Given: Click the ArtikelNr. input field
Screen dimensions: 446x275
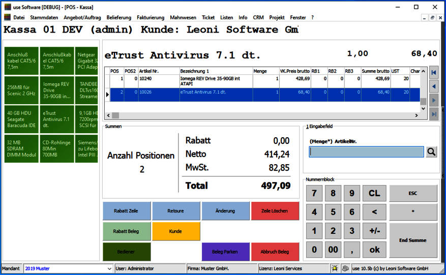Looking at the screenshot, I should (366, 151).
